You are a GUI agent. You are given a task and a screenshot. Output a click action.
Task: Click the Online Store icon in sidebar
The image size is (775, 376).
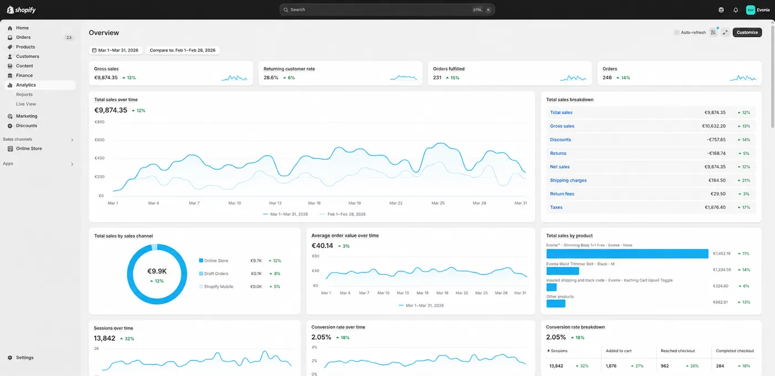10,148
